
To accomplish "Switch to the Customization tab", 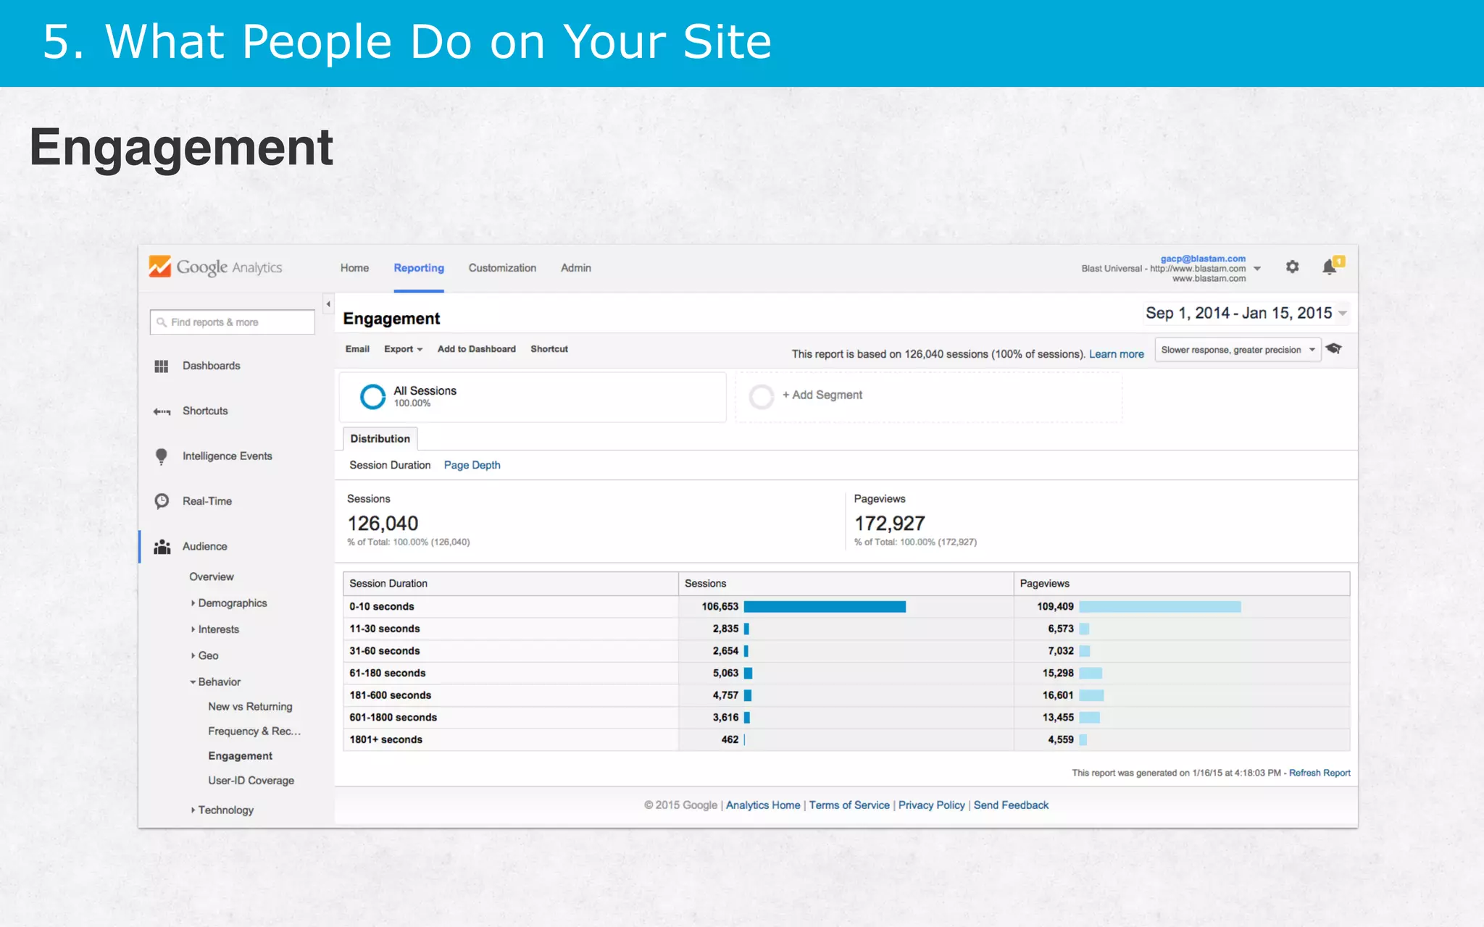I will coord(502,268).
